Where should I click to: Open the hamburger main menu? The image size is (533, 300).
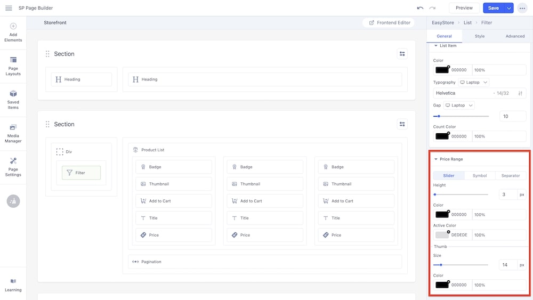9,8
